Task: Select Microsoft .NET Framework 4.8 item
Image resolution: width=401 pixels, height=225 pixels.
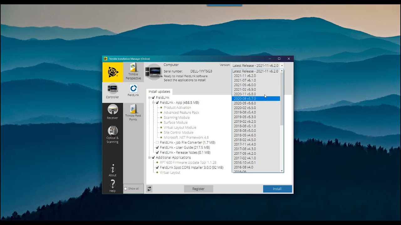Action: click(186, 138)
